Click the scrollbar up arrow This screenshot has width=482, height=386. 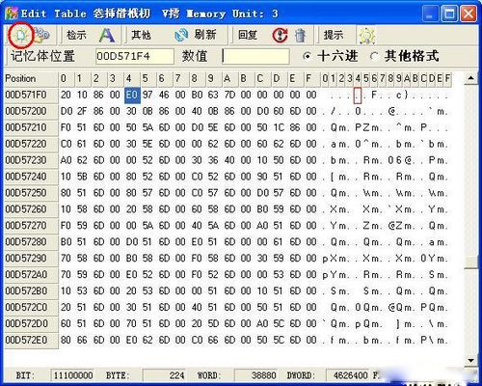470,78
